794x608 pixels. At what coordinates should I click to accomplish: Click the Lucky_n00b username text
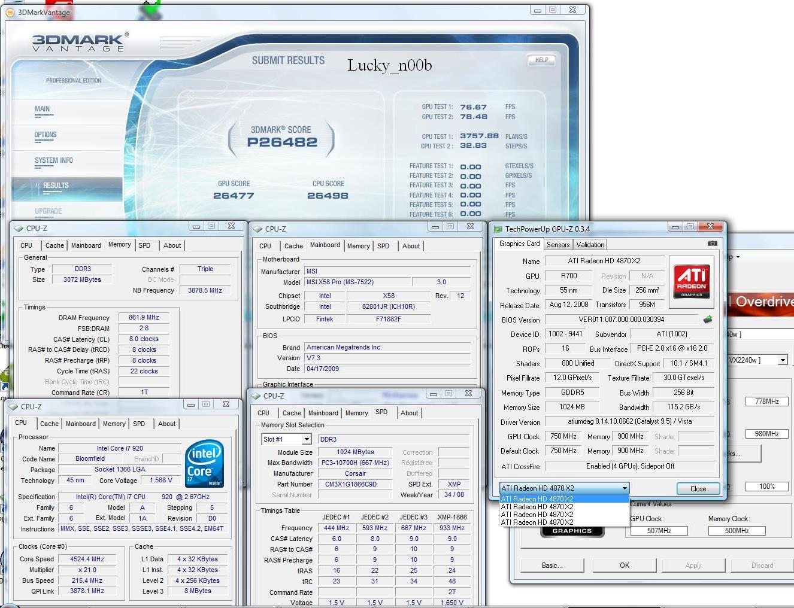coord(389,65)
